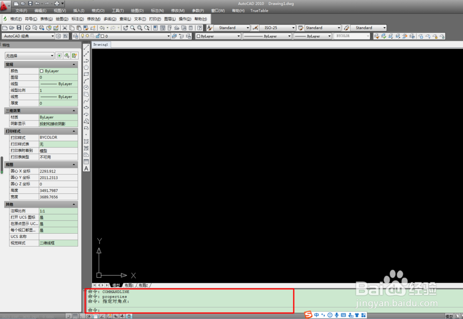Image resolution: width=463 pixels, height=319 pixels.
Task: Save the drawing from the standard toolbar
Action: (x=19, y=28)
